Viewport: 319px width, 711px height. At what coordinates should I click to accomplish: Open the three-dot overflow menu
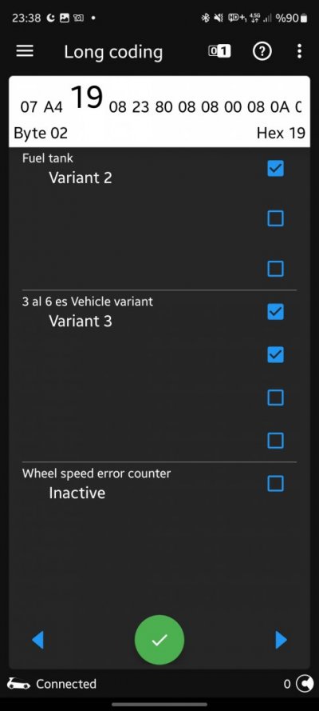(x=299, y=52)
